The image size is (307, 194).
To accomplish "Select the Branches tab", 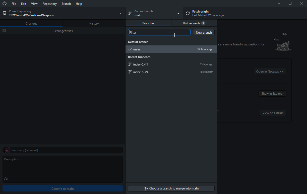I will click(148, 23).
